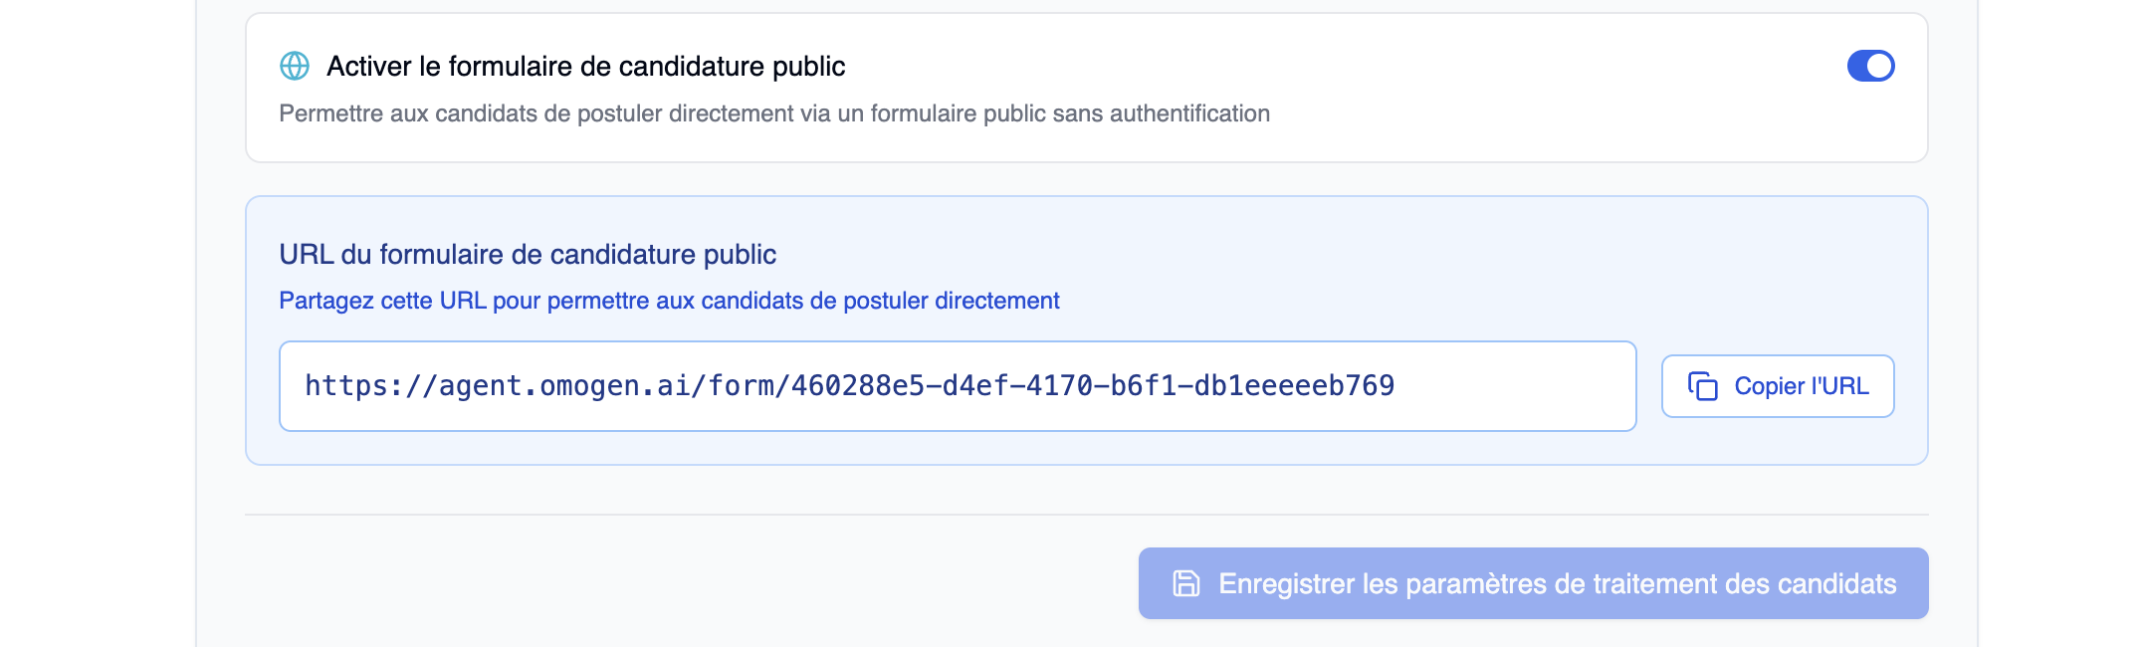Click the Partagez cette URL helper link
Screen dimensions: 2144x647
coord(670,300)
